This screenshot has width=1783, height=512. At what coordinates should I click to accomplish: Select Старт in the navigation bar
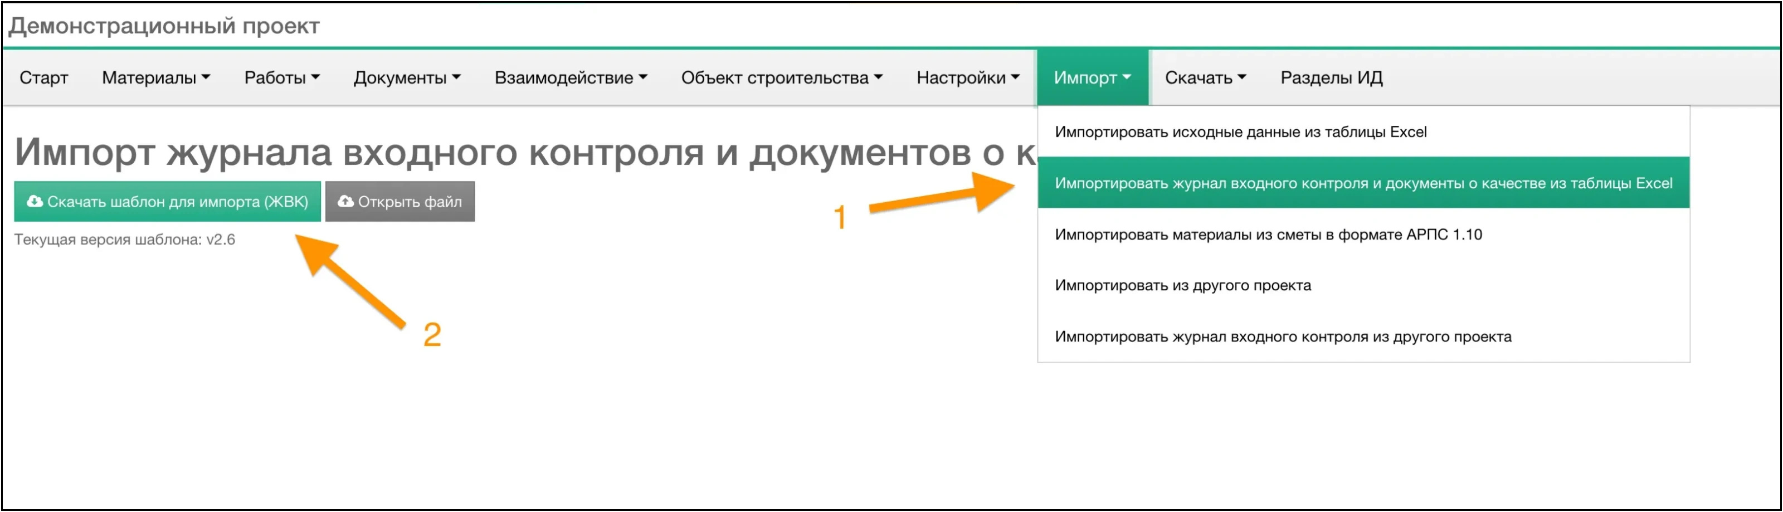point(43,77)
